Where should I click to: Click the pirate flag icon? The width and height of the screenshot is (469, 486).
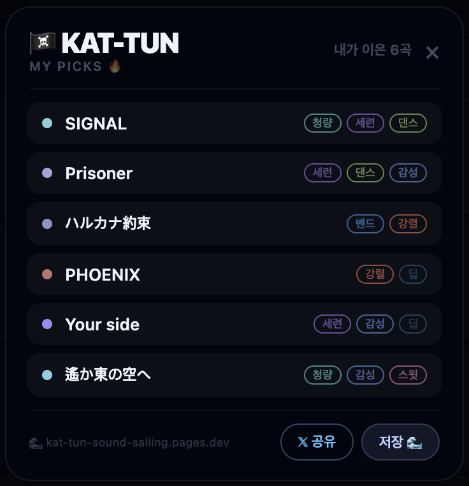pyautogui.click(x=43, y=43)
